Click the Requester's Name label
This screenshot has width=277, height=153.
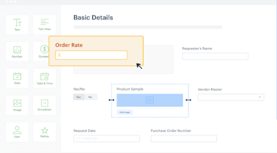pyautogui.click(x=197, y=48)
